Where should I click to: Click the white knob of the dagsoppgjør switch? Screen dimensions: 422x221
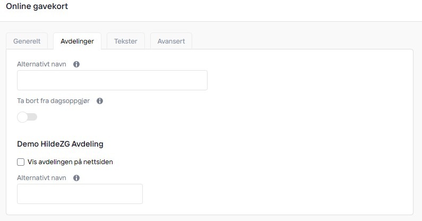pyautogui.click(x=22, y=117)
